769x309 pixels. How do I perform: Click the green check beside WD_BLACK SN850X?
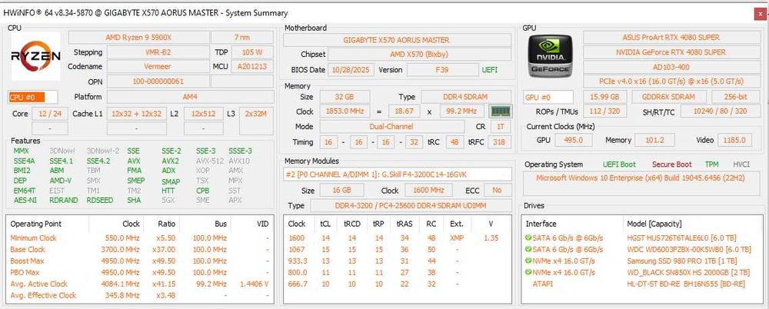tap(528, 272)
